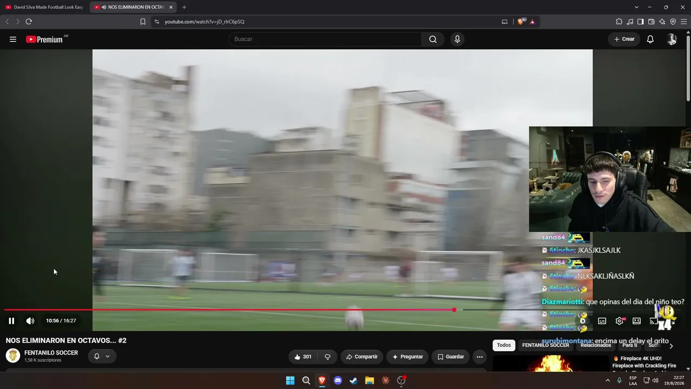Save video with Guardar button

point(451,357)
